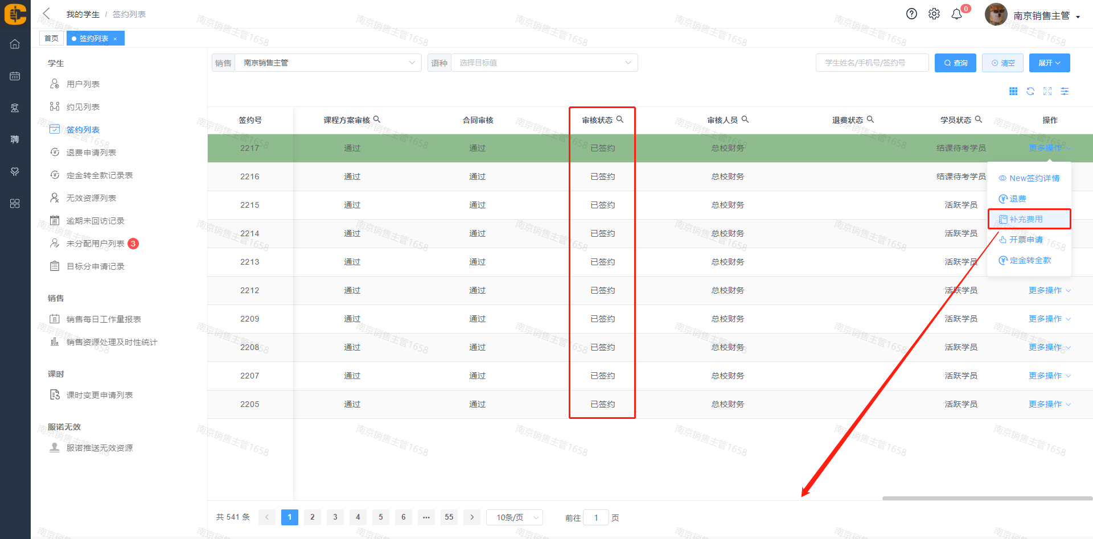Open the settings gear icon
1093x539 pixels.
(x=934, y=14)
